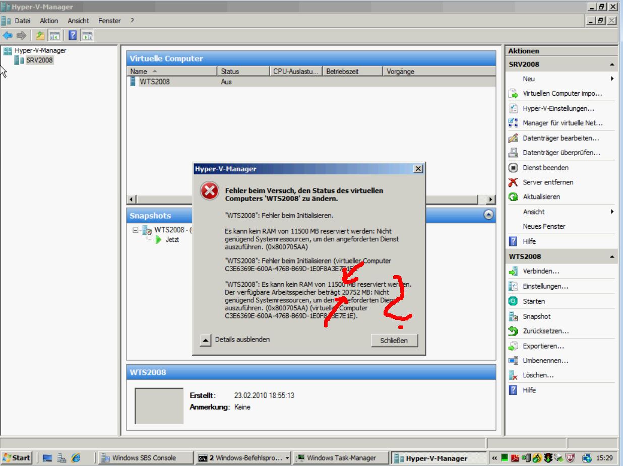Click the green Starten power icon
This screenshot has width=623, height=466.
(513, 301)
